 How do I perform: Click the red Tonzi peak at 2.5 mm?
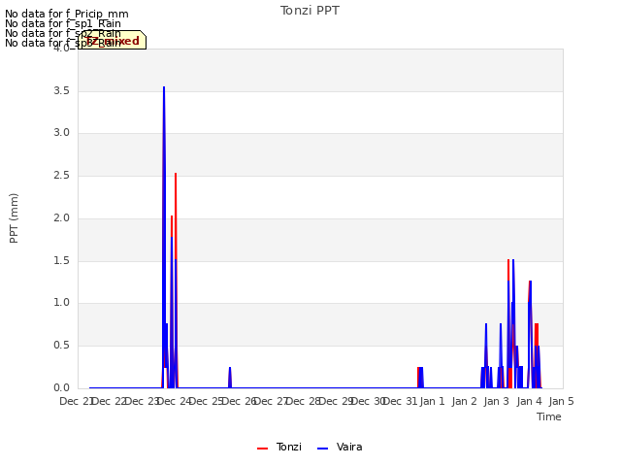pyautogui.click(x=176, y=175)
